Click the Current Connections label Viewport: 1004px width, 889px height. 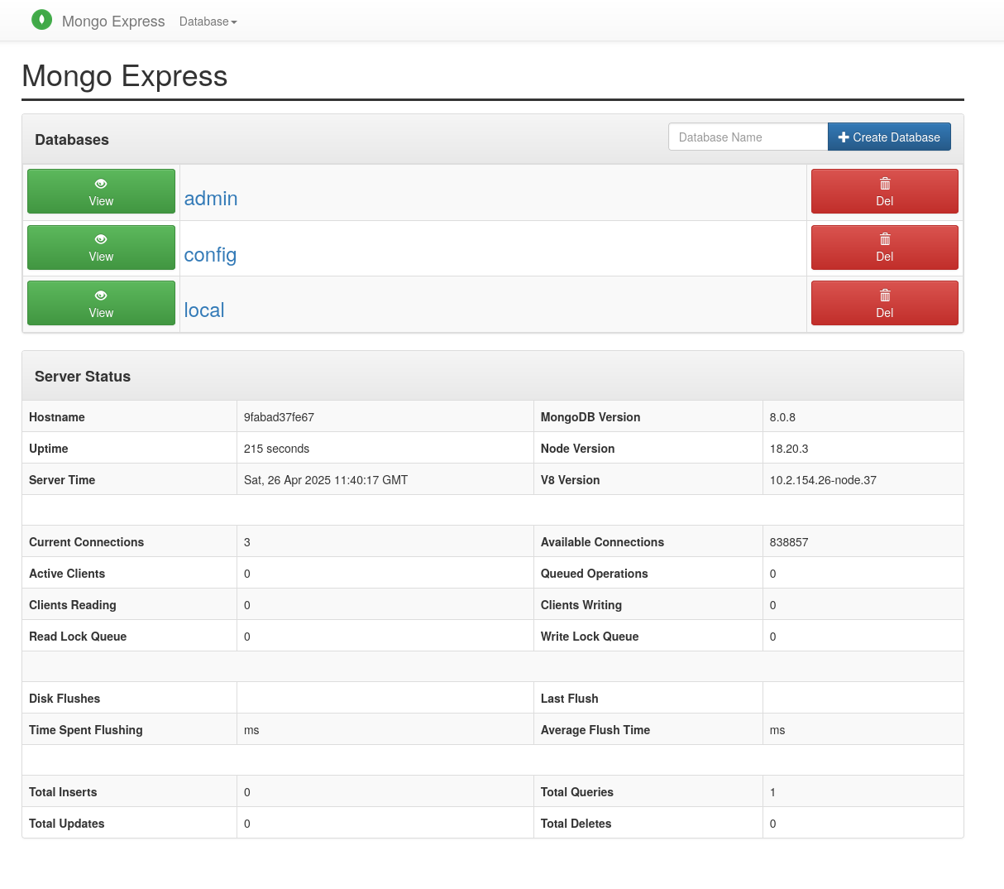click(x=86, y=542)
